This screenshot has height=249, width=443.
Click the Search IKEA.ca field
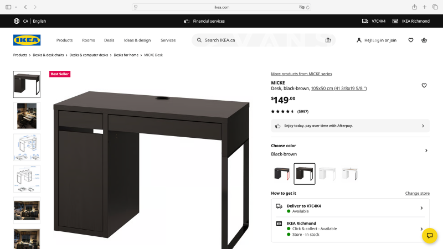coord(264,40)
